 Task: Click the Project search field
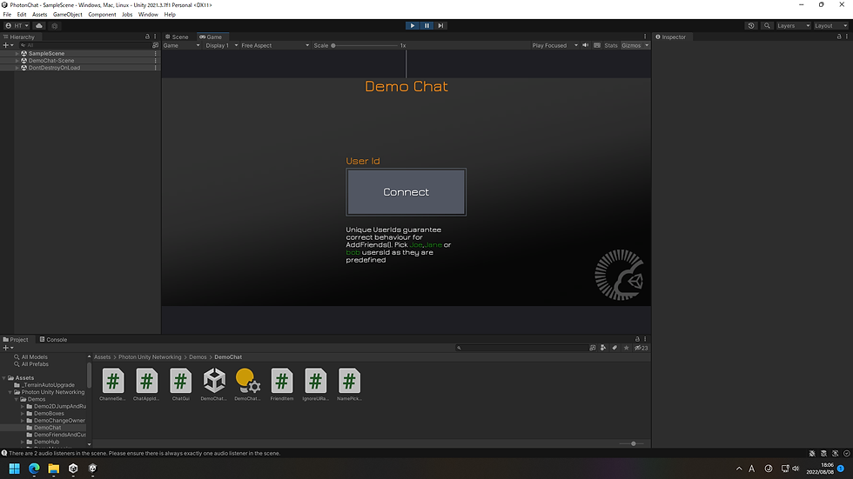pyautogui.click(x=522, y=348)
